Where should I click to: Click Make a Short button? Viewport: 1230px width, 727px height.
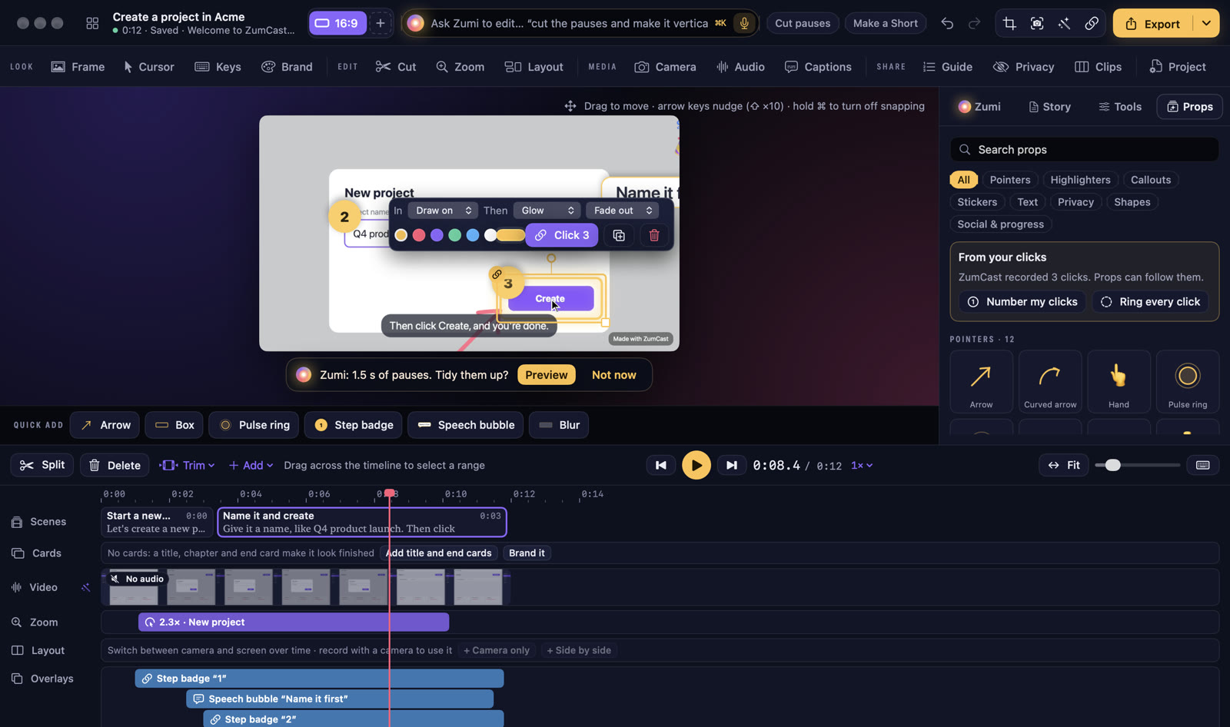click(x=886, y=23)
